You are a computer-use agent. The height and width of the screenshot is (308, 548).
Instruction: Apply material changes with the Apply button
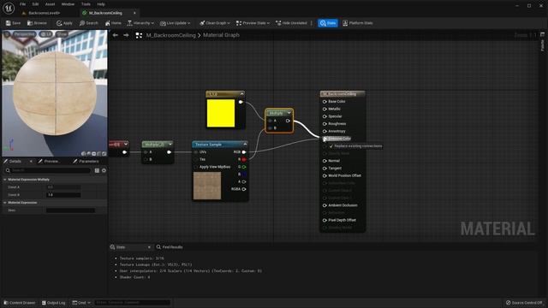(64, 23)
